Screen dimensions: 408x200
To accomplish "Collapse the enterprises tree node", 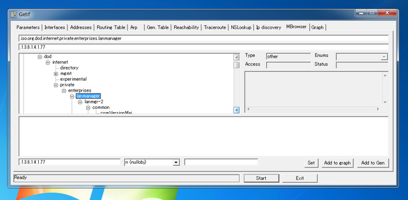I will click(x=64, y=91).
